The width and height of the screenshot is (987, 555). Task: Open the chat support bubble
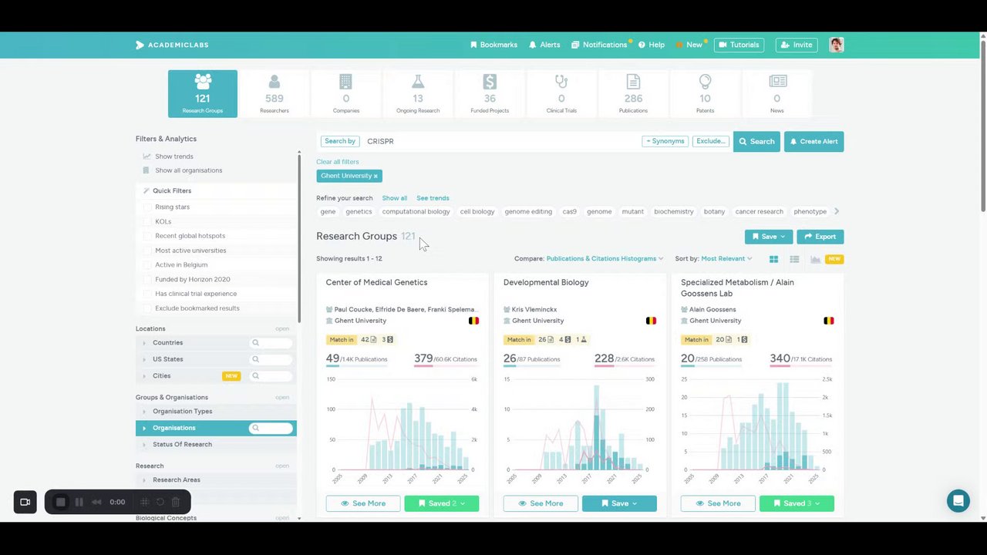pyautogui.click(x=958, y=501)
